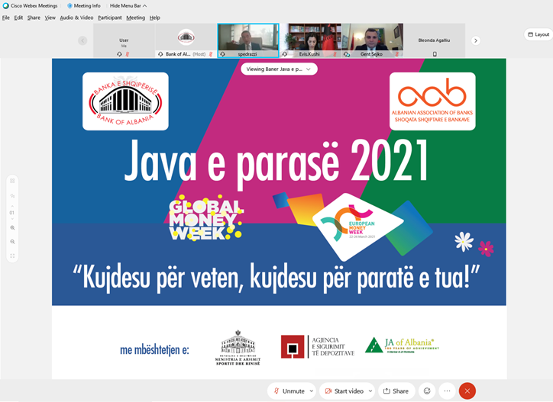553x402 pixels.
Task: Expand the Start video options arrow
Action: click(370, 391)
